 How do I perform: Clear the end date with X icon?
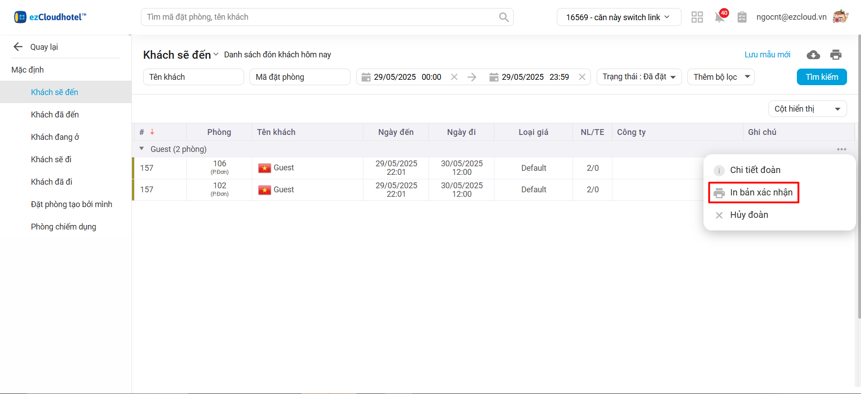(x=582, y=77)
